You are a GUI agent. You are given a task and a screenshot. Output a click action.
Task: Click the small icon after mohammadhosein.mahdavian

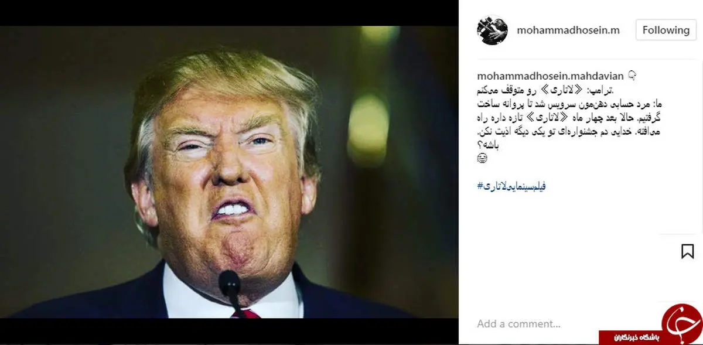pyautogui.click(x=632, y=76)
